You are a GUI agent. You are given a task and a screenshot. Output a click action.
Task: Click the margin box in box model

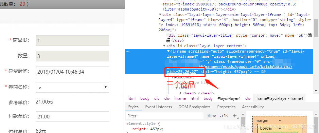point(262,120)
